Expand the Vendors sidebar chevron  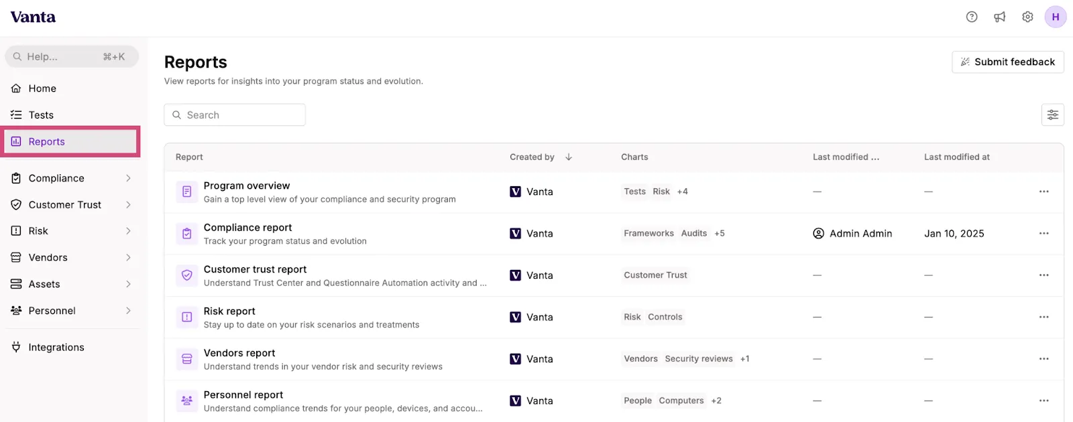tap(128, 258)
